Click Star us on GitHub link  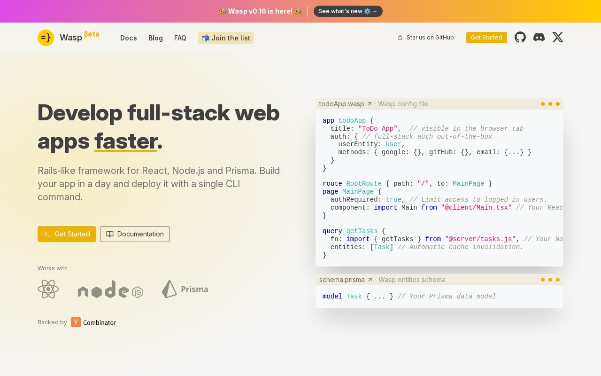(x=425, y=38)
